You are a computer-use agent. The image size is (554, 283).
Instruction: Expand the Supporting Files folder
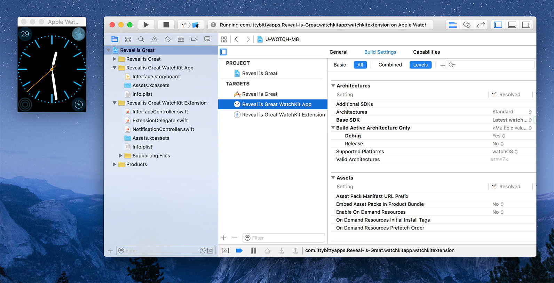121,156
